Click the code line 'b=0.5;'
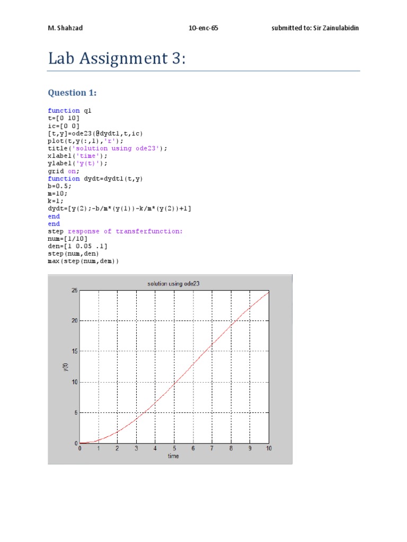The height and width of the screenshot is (542, 407). coord(59,186)
